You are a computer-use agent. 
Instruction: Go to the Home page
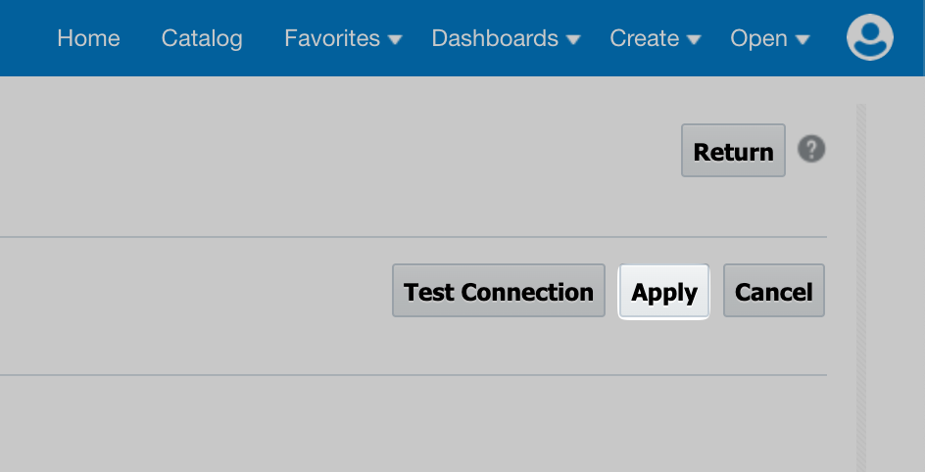pyautogui.click(x=88, y=38)
